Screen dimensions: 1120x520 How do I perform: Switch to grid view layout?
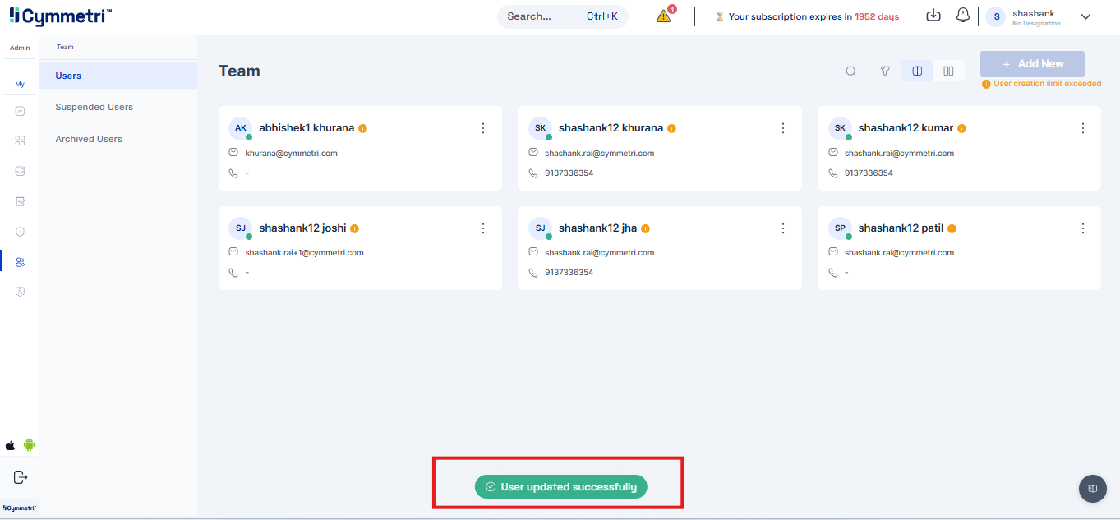(x=917, y=71)
